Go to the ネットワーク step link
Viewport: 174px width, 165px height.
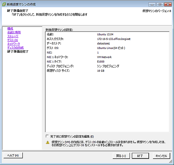point(14,44)
